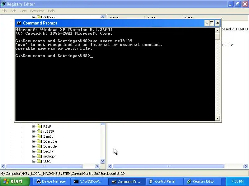Expand the SENS registry key
Viewport: 249px width, 186px height.
[34, 161]
